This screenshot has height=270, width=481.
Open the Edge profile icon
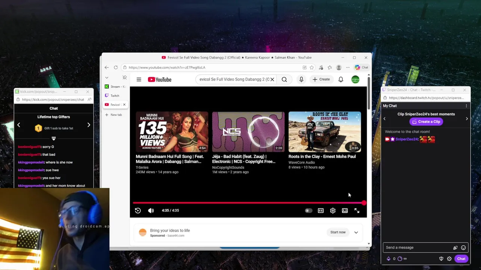(x=339, y=67)
